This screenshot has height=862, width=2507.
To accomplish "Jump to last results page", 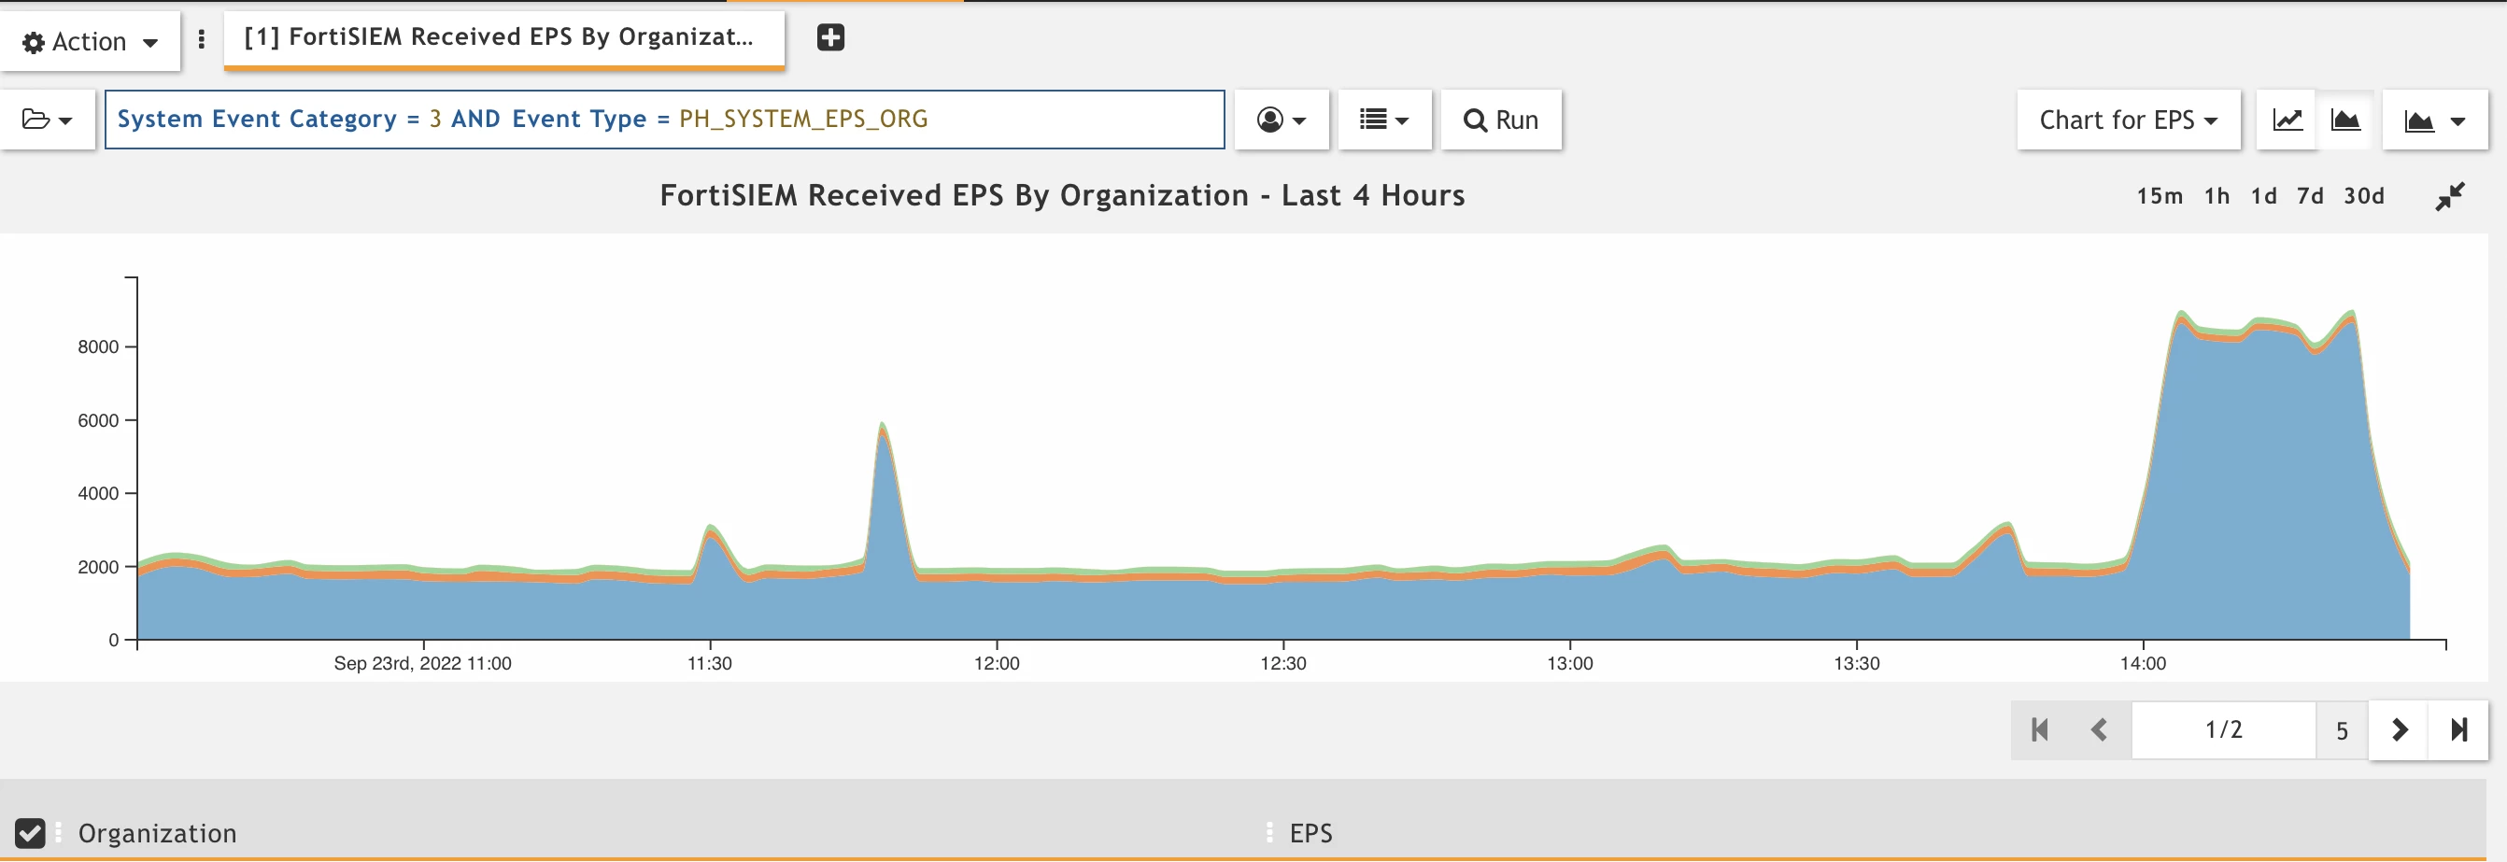I will [x=2458, y=729].
